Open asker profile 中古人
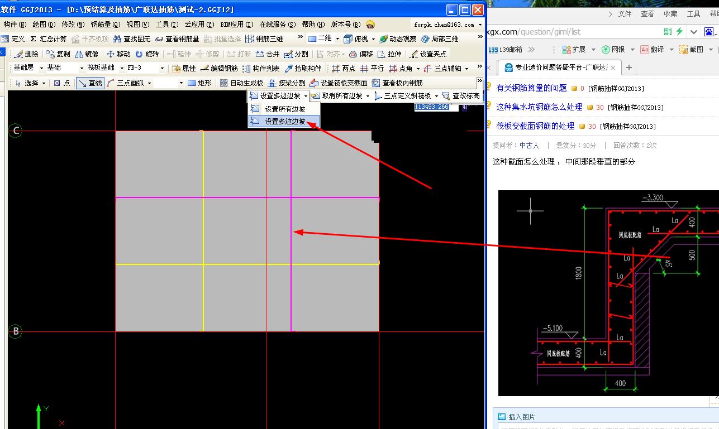Screen dimensions: 719x429 click(x=529, y=145)
